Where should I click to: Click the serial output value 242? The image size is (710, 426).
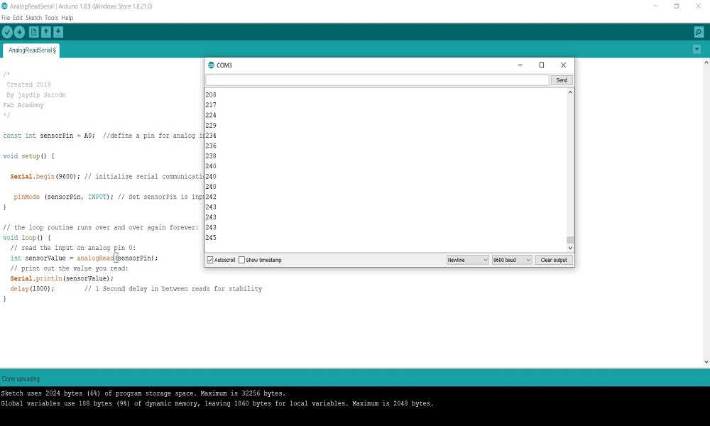point(211,197)
